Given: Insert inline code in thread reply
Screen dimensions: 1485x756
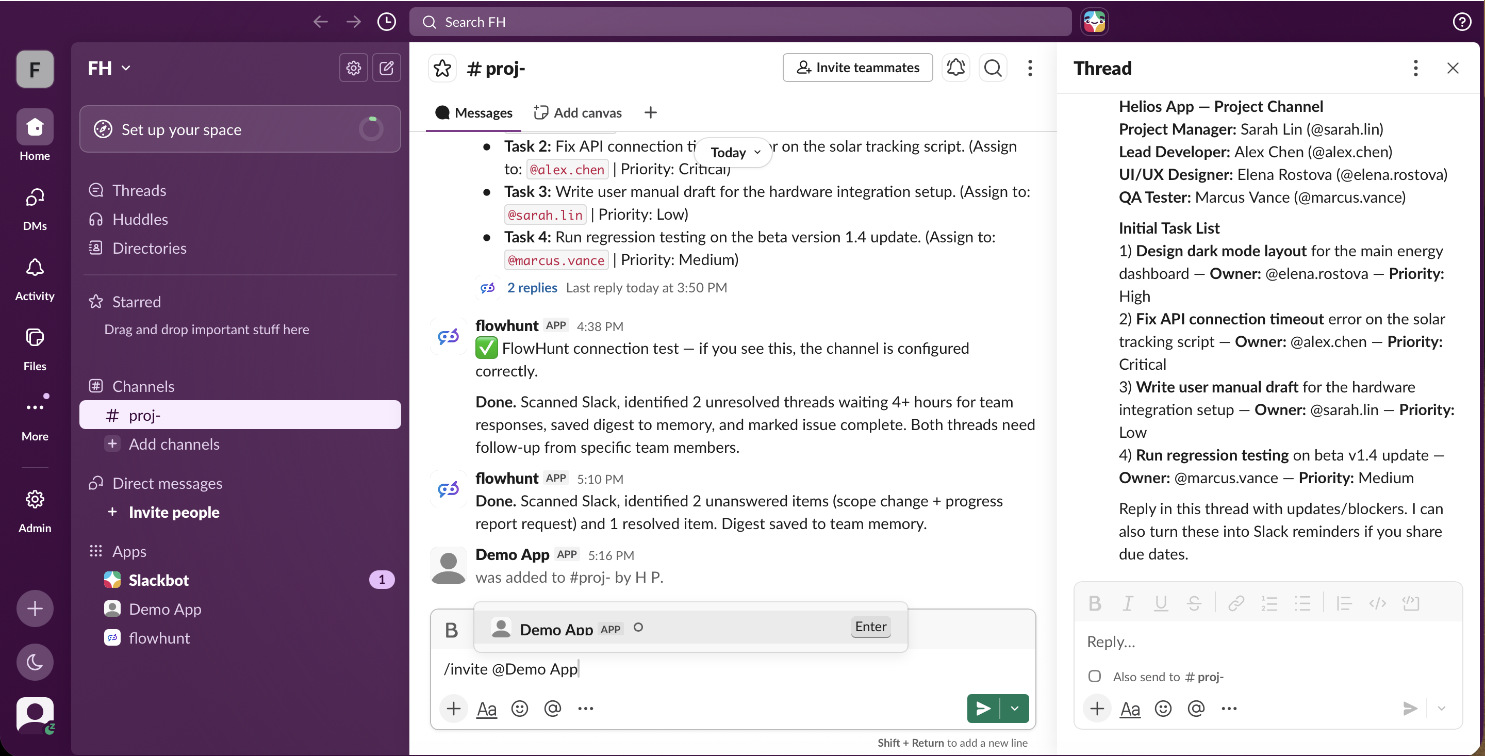Looking at the screenshot, I should (1377, 603).
